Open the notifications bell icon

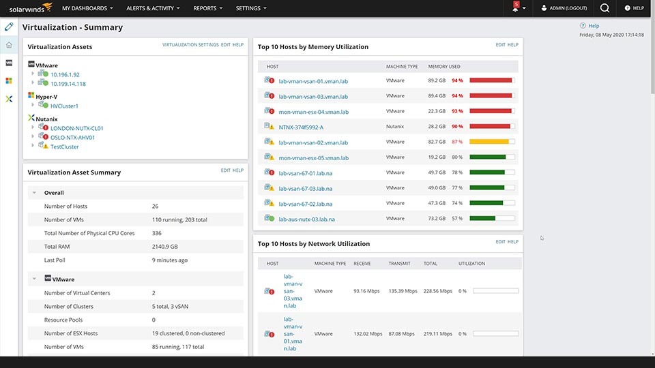click(516, 9)
